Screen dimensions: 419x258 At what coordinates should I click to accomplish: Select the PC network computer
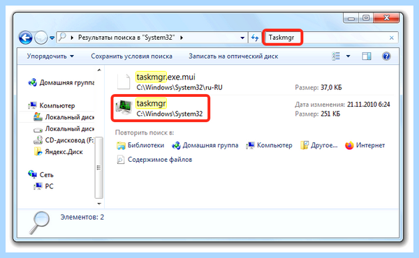pyautogui.click(x=43, y=186)
